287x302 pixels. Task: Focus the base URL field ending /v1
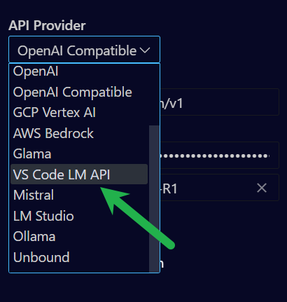tap(220, 102)
